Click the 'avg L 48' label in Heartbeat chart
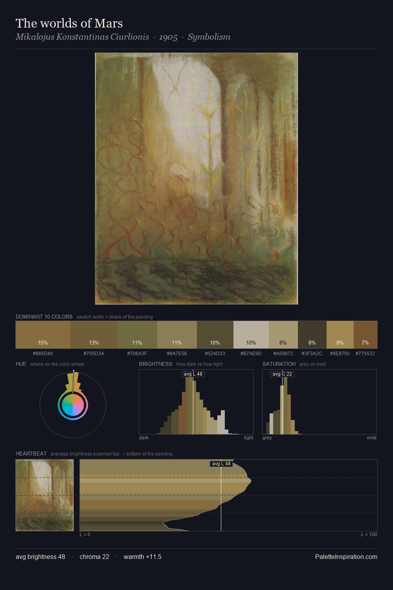Image resolution: width=393 pixels, height=590 pixels. [221, 464]
